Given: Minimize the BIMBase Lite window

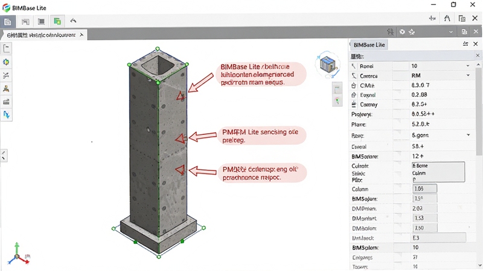Looking at the screenshot, I should click(x=433, y=4).
